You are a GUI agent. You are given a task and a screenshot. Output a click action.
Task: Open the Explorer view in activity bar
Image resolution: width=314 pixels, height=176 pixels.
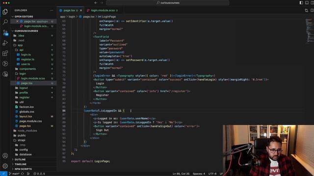click(5, 12)
